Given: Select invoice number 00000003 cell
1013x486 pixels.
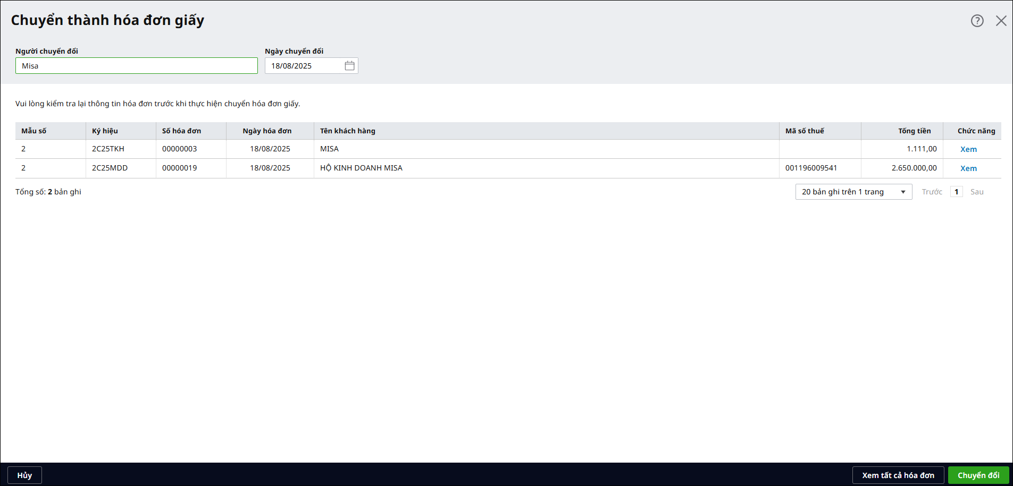Looking at the screenshot, I should 191,149.
